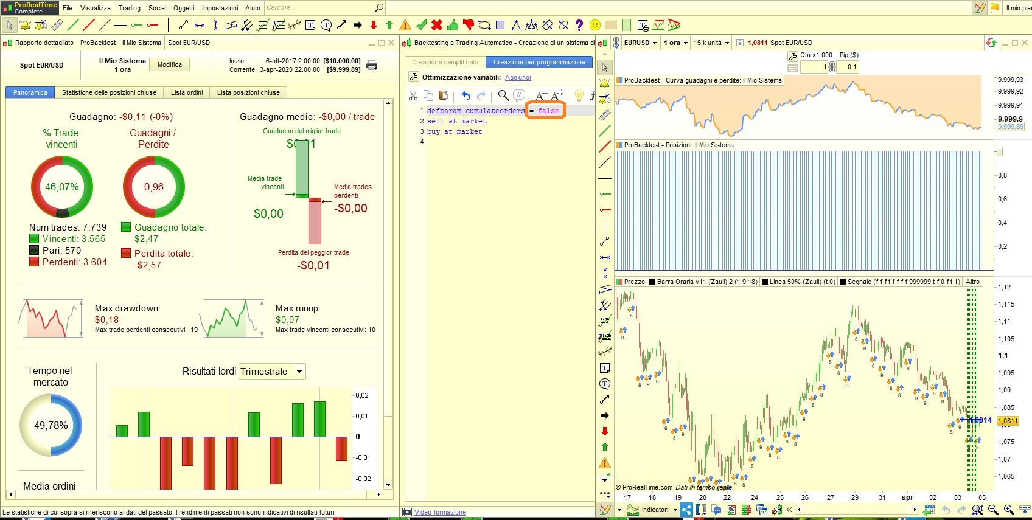Click the report scrollbar's down arrow

(388, 485)
